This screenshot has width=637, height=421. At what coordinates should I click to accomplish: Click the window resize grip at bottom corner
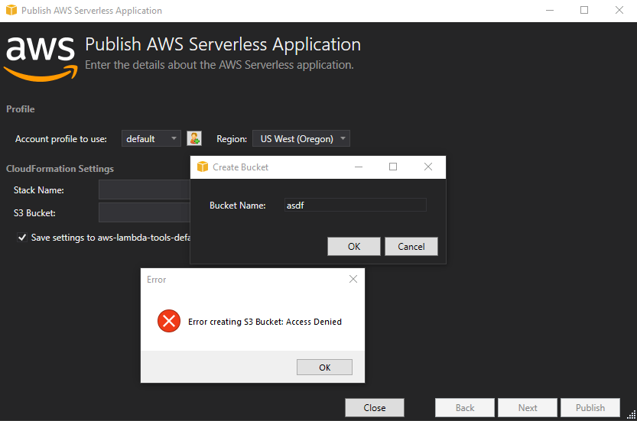[632, 416]
